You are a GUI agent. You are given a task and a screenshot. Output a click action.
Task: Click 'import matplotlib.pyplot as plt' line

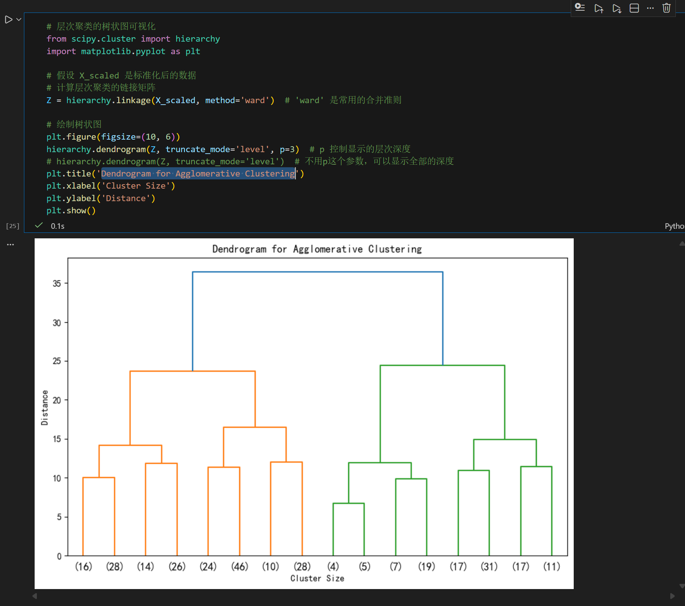tap(123, 52)
